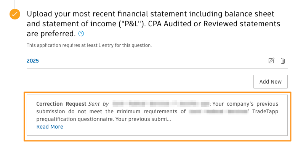This screenshot has width=306, height=148.
Task: Click the bold 'Correction Request' label
Action: pos(61,104)
